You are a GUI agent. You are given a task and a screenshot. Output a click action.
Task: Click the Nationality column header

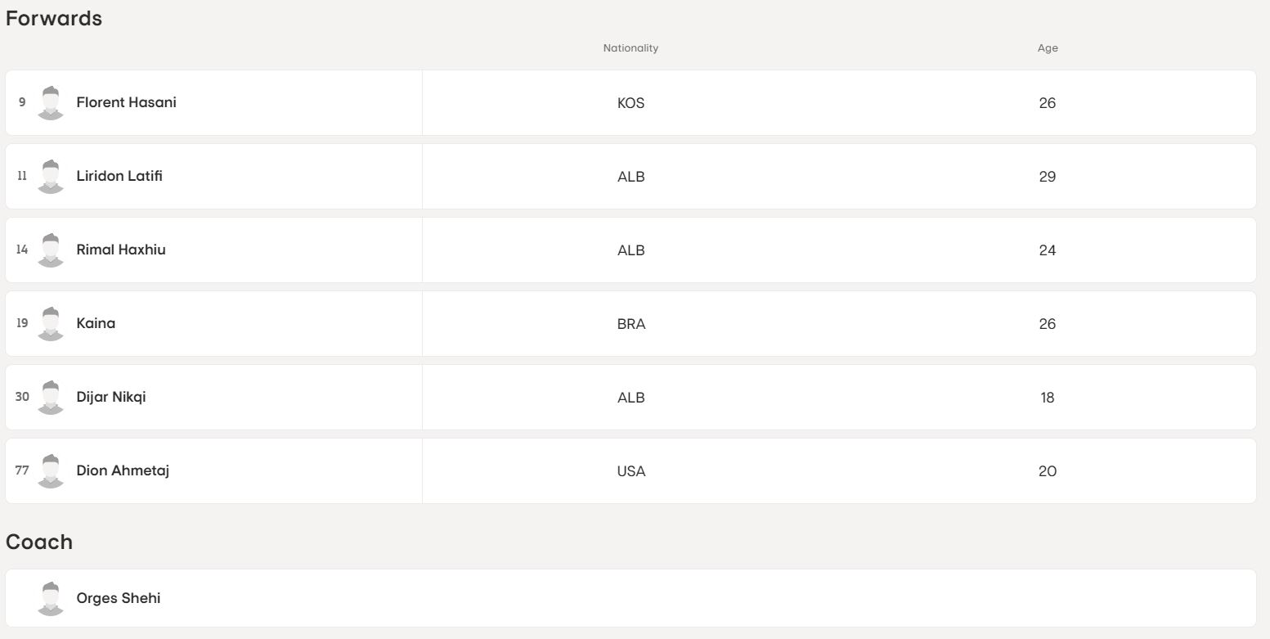click(631, 48)
